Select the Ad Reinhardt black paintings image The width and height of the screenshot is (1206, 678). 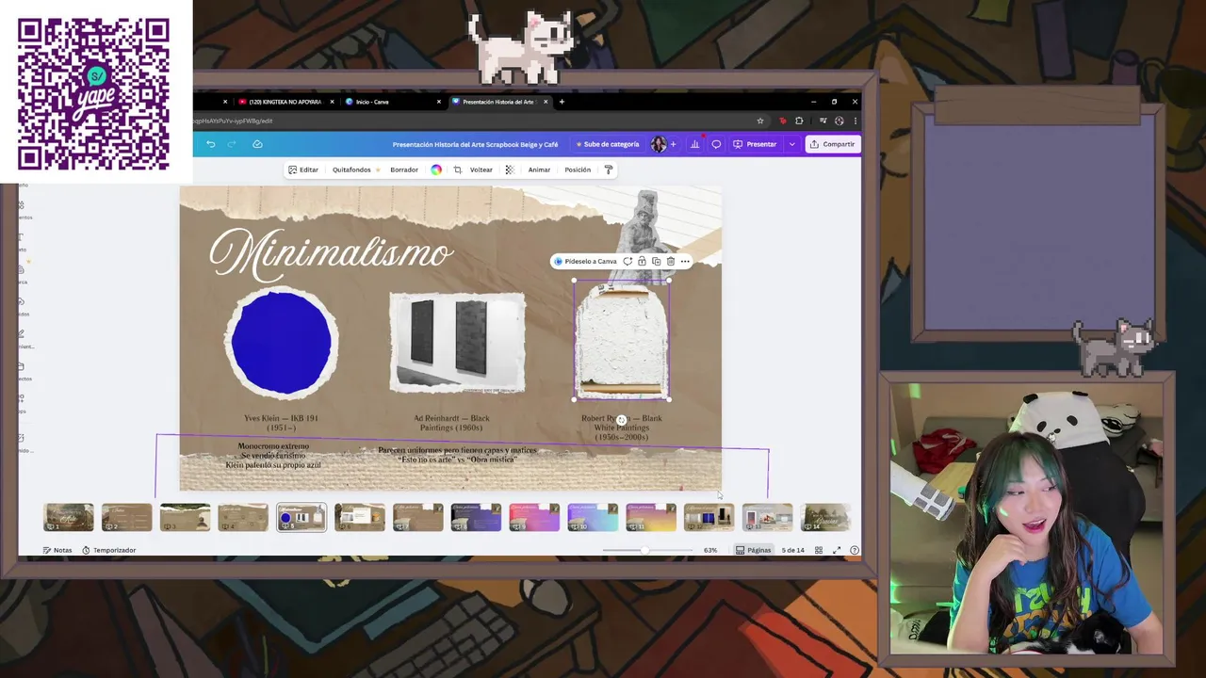tap(457, 343)
